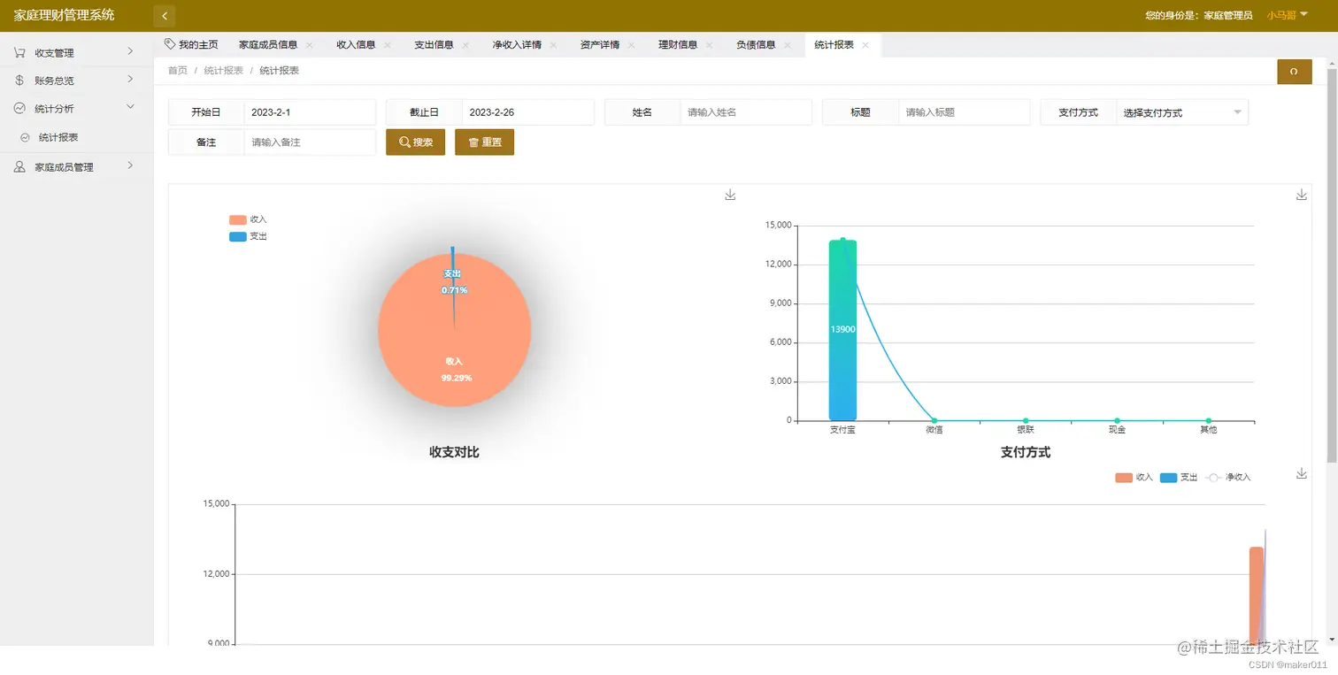Image resolution: width=1338 pixels, height=675 pixels.
Task: Click the 家庭成员管理 person icon
Action: [19, 166]
